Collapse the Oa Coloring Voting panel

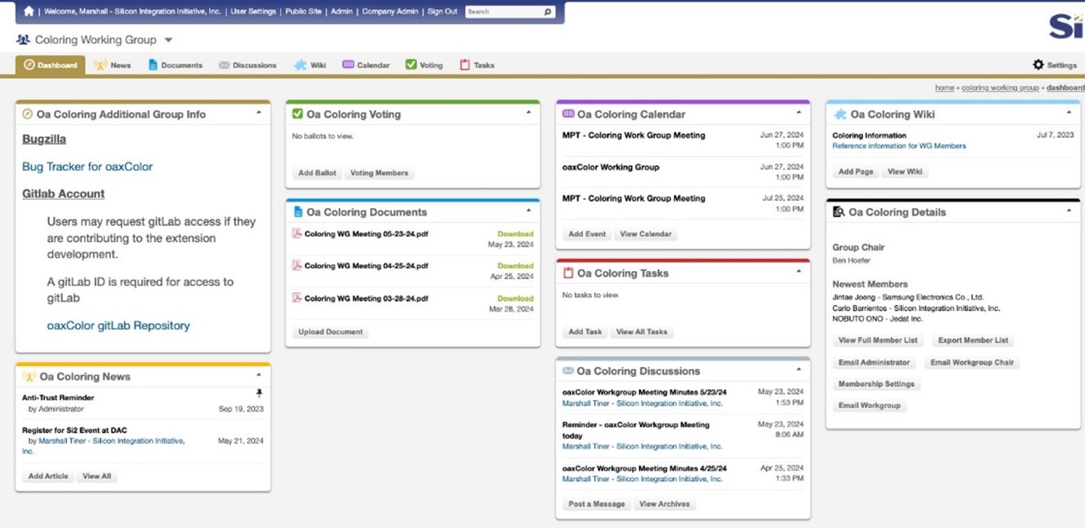coord(528,113)
